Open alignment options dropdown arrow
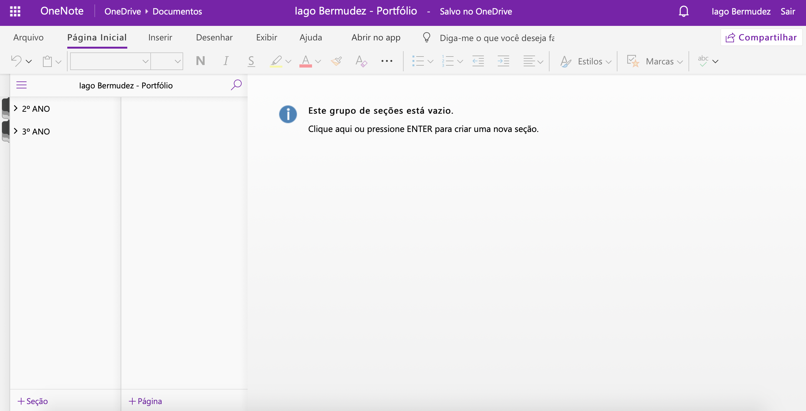The width and height of the screenshot is (806, 411). 540,61
